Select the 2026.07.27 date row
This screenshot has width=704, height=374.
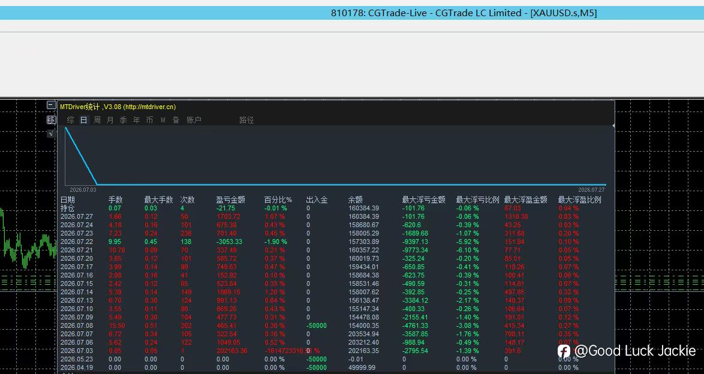(77, 216)
